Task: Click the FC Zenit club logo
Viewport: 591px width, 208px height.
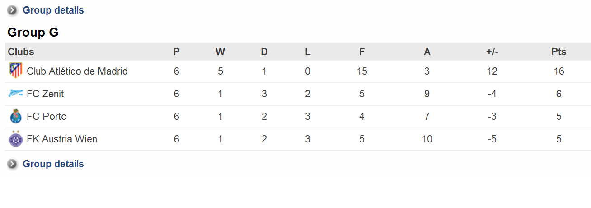Action: point(15,94)
